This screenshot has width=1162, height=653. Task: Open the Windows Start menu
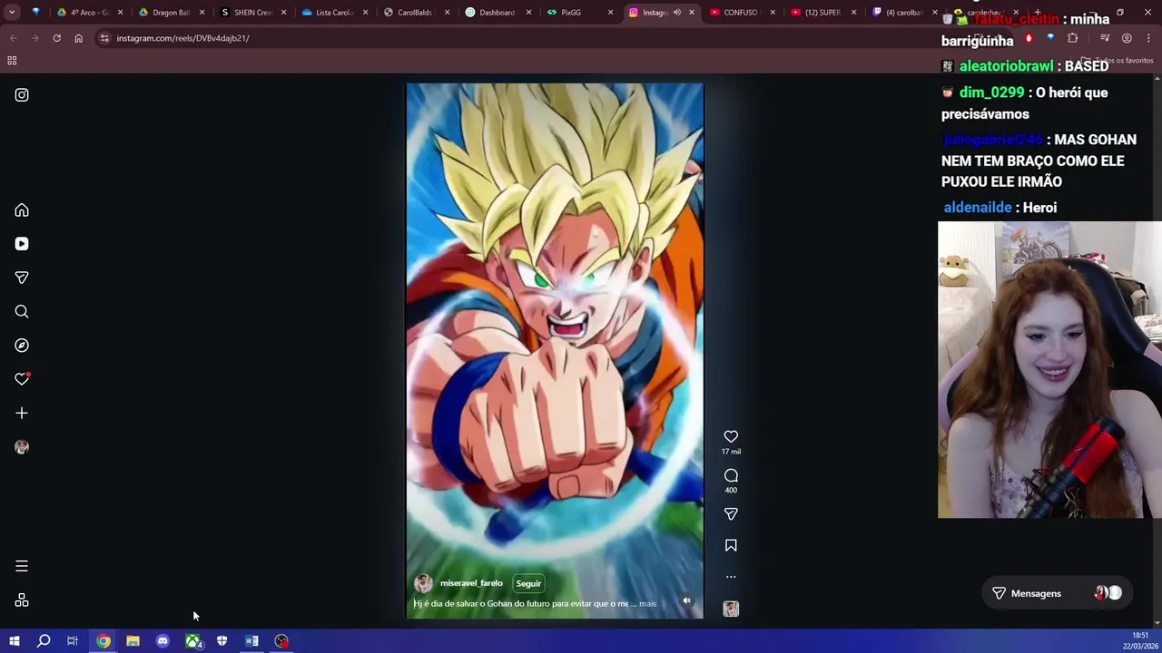(x=14, y=641)
